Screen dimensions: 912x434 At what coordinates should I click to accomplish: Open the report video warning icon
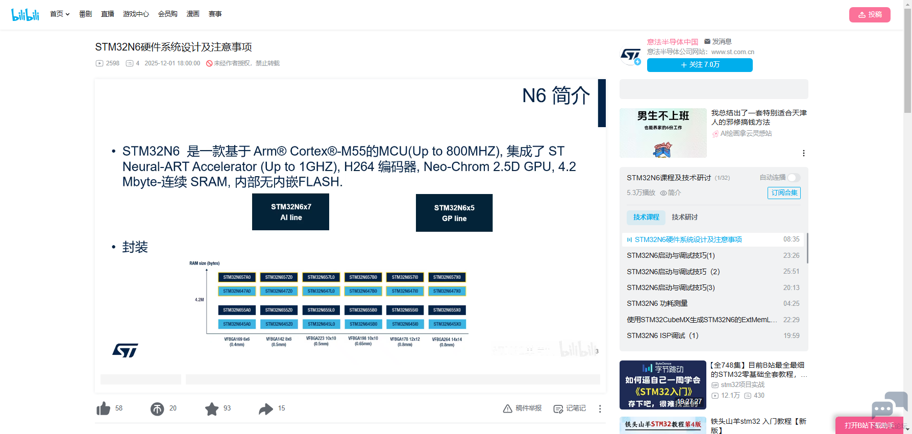point(508,408)
